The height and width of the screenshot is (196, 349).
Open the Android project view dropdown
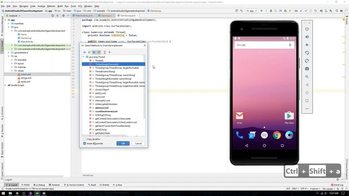[x=13, y=16]
